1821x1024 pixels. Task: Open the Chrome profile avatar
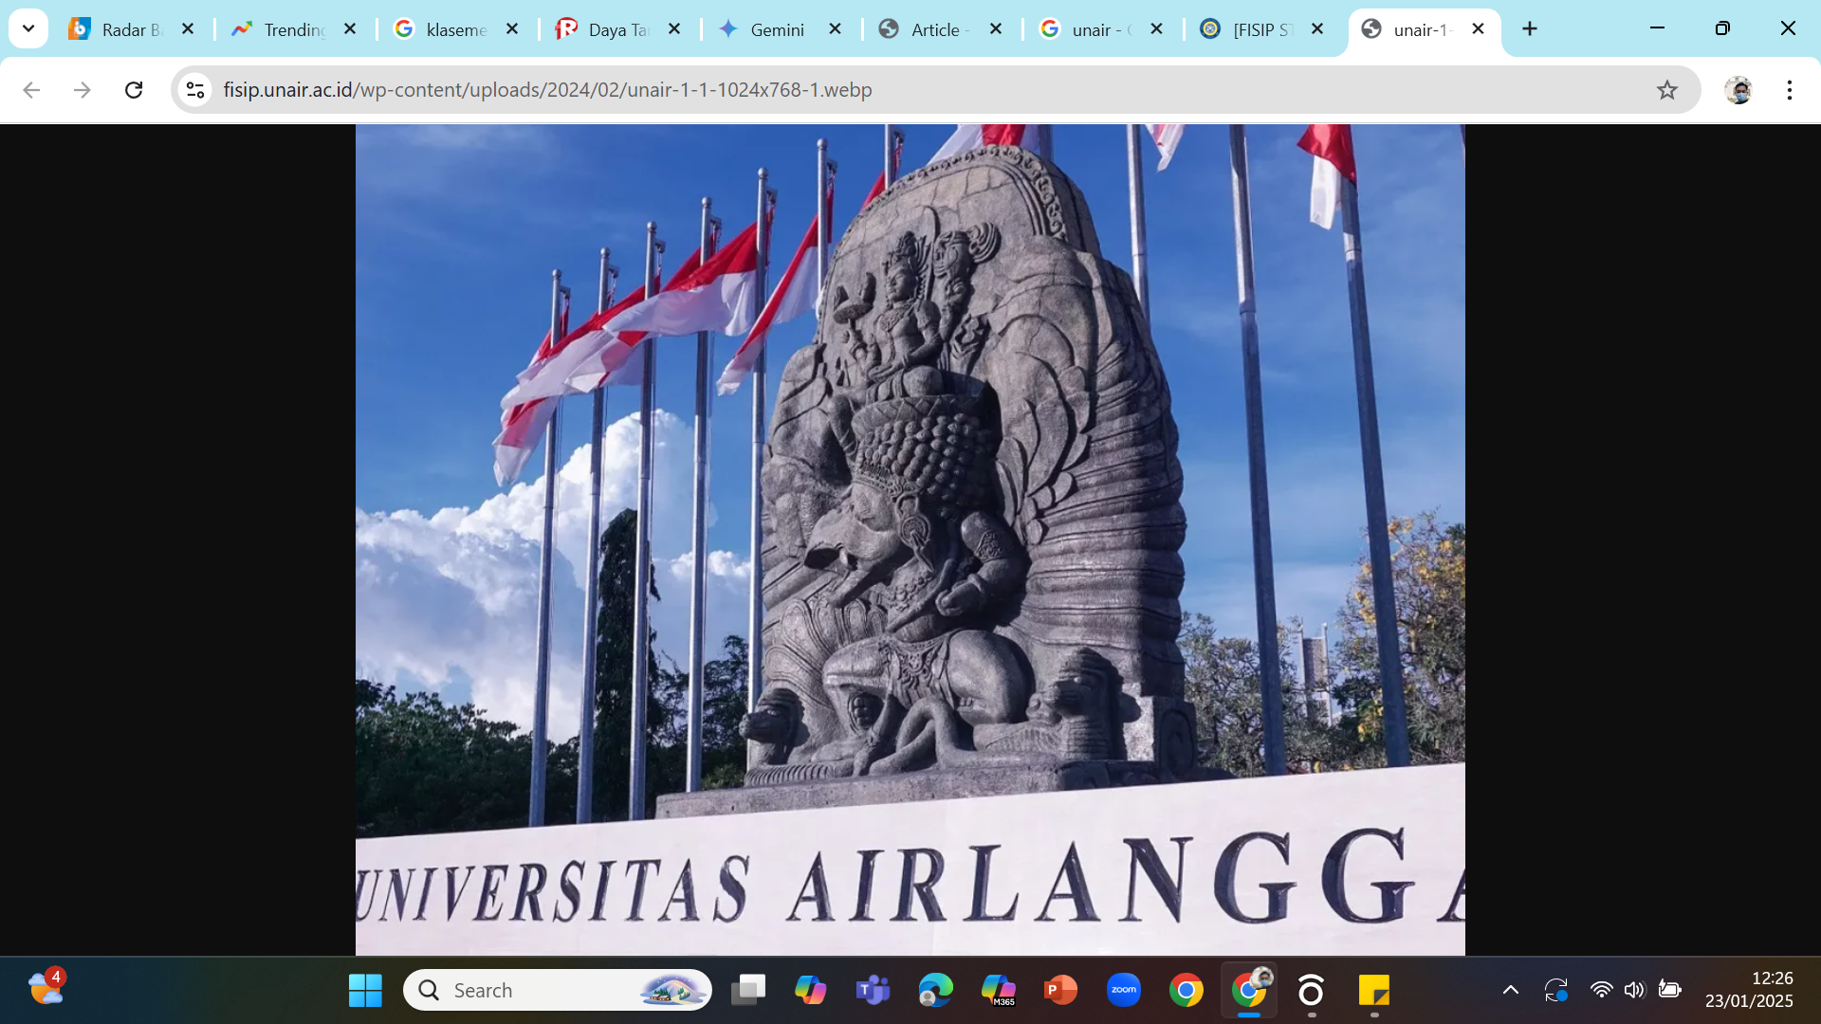click(x=1738, y=90)
